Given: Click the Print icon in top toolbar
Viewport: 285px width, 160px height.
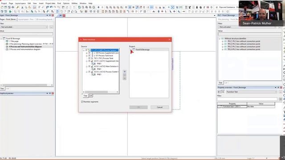Looking at the screenshot, I should (x=13, y=7).
